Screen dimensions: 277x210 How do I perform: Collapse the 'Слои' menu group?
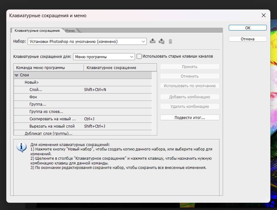[x=17, y=75]
